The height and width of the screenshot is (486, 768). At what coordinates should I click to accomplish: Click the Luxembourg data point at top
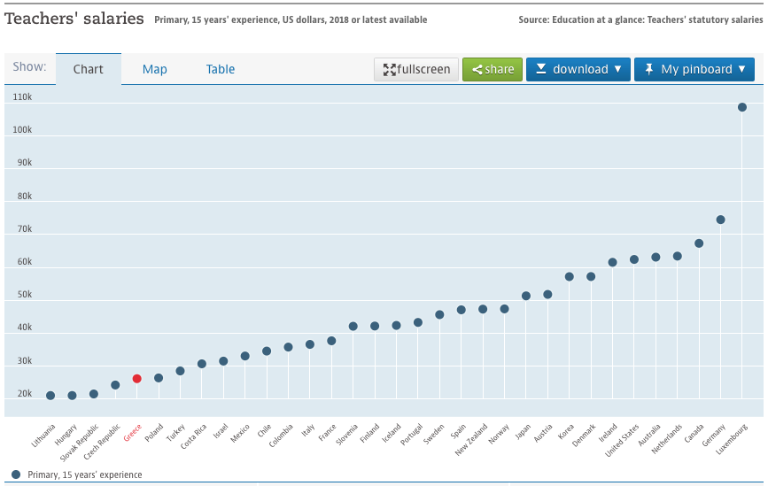pyautogui.click(x=742, y=107)
